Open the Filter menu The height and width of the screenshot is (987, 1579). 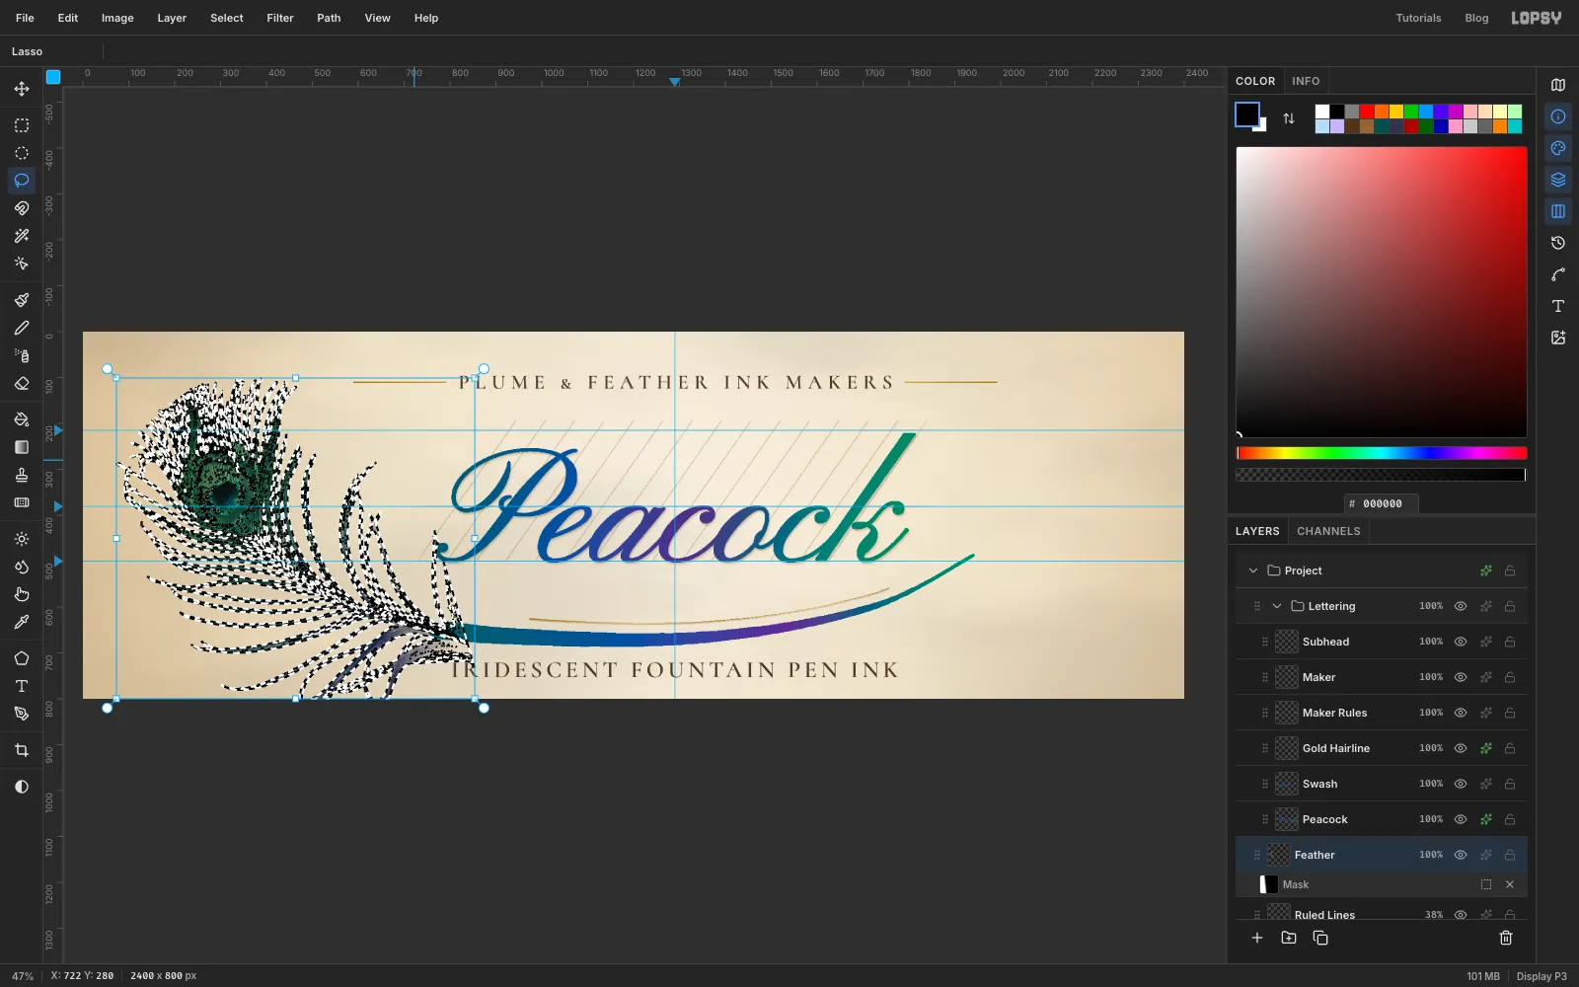pos(280,18)
